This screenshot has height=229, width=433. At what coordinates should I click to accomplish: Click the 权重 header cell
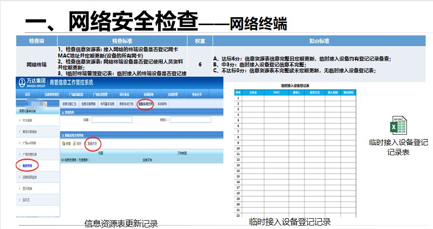click(x=200, y=41)
